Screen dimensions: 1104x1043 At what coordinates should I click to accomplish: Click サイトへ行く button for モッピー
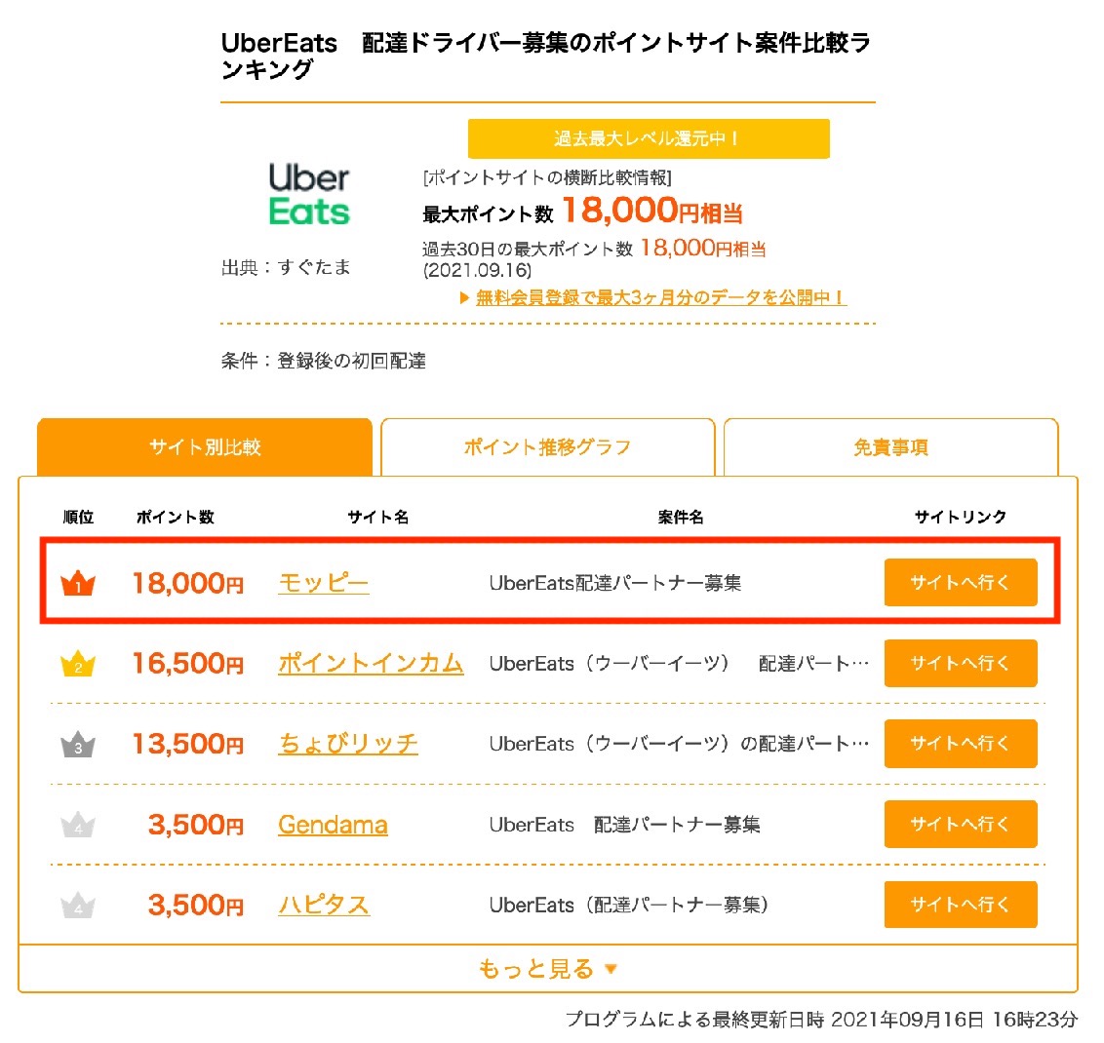961,583
